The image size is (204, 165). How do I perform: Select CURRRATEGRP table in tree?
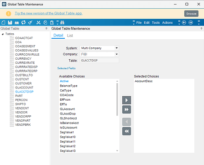(26, 71)
